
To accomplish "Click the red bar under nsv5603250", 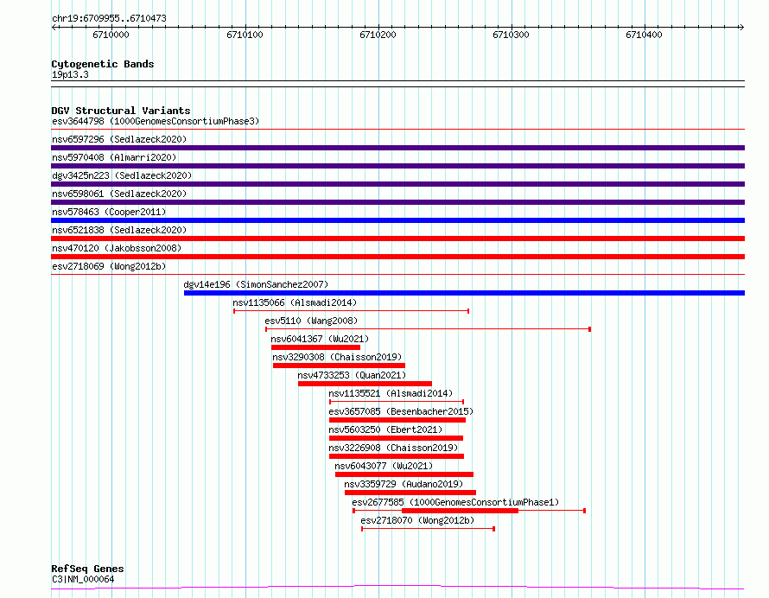I will click(397, 438).
